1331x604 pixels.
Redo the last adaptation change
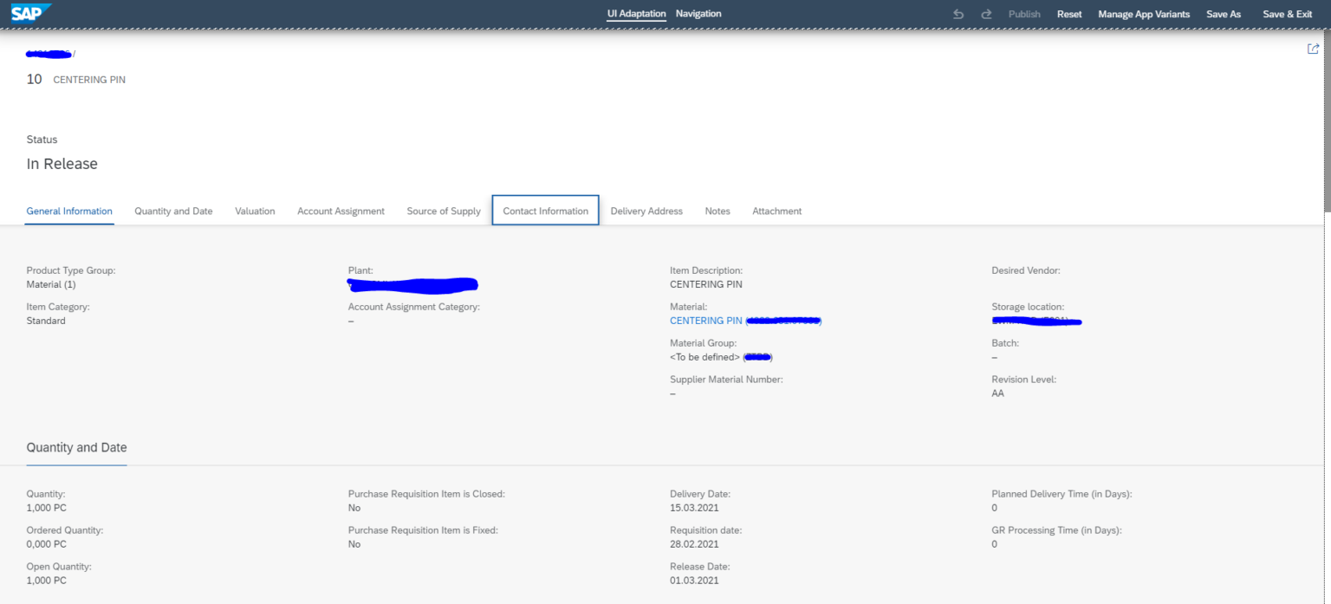pyautogui.click(x=986, y=13)
